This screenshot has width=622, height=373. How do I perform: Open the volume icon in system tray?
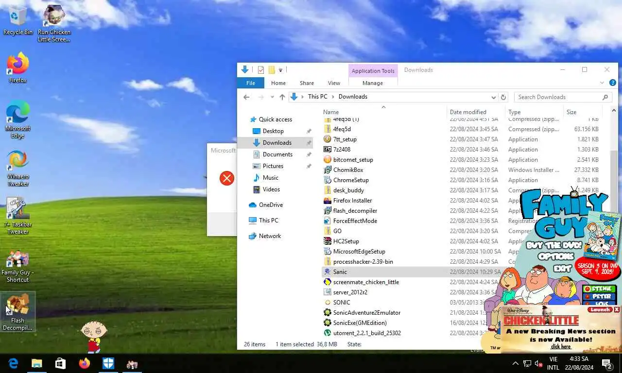click(x=538, y=363)
